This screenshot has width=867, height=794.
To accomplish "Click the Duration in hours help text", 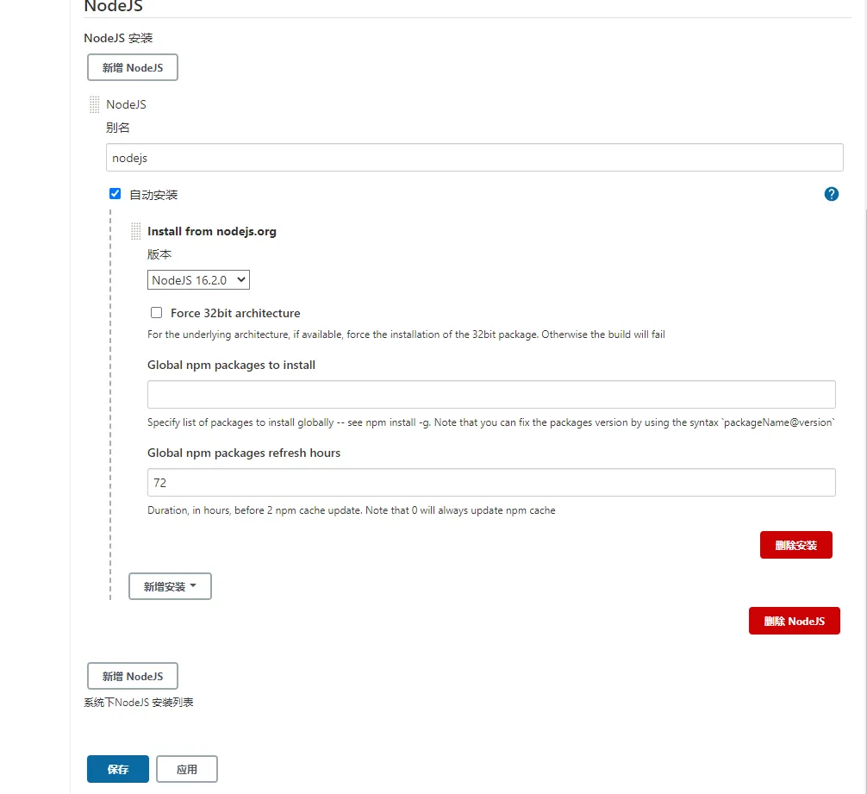I will tap(351, 510).
